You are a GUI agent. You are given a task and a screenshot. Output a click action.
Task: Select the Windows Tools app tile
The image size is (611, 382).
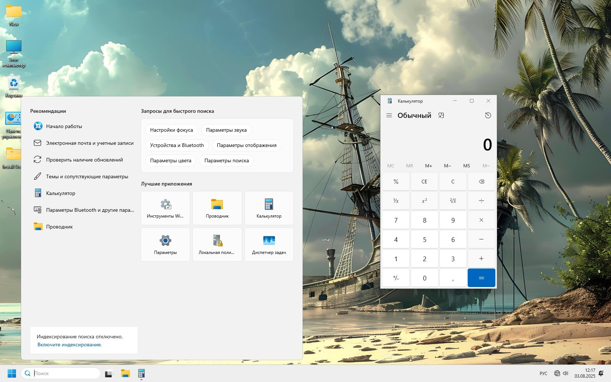point(165,208)
